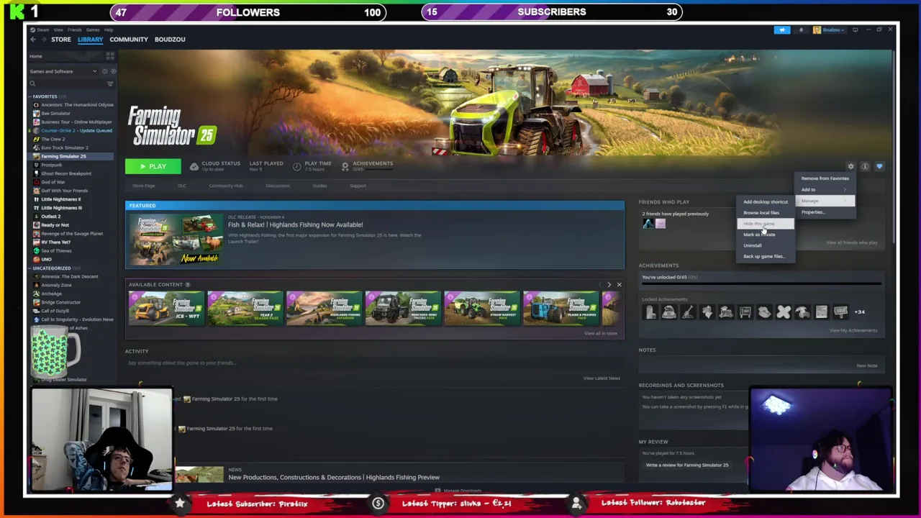The width and height of the screenshot is (921, 518).
Task: Select Bridge Constructor in library list
Action: (x=60, y=302)
